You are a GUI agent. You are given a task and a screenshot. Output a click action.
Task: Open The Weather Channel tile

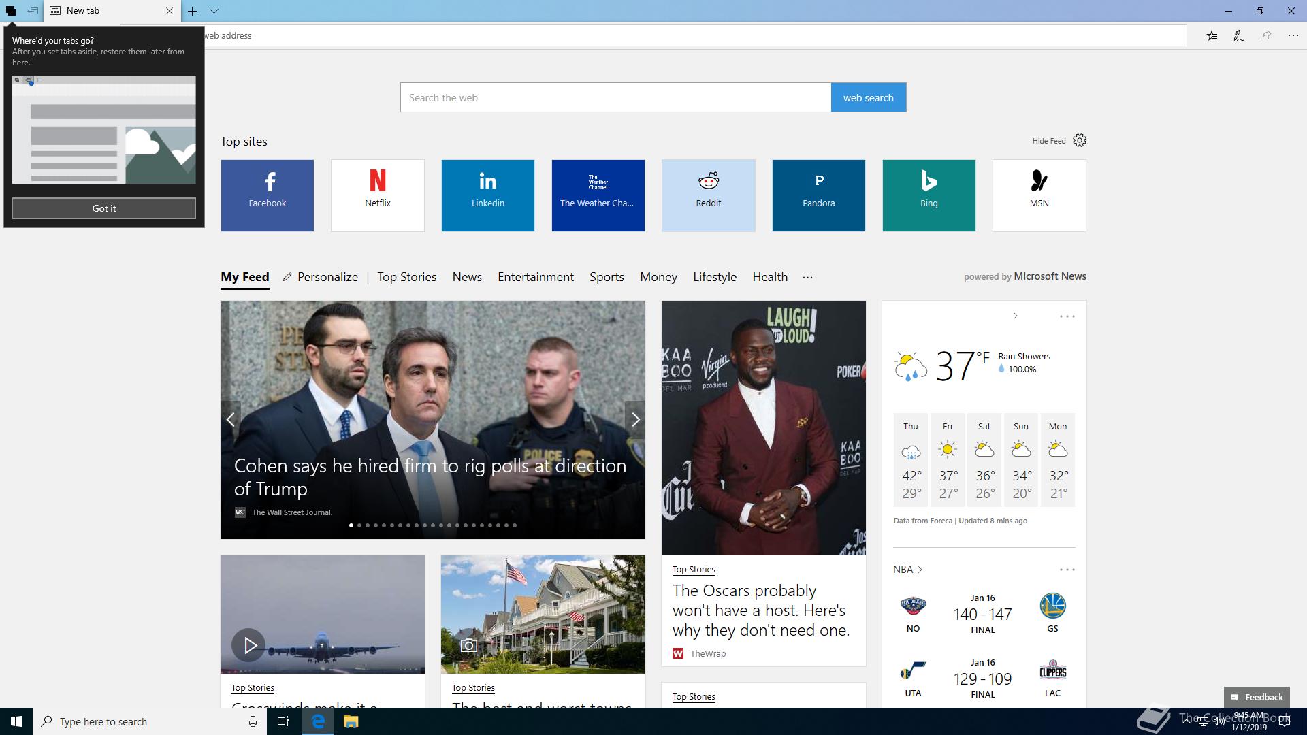tap(598, 195)
